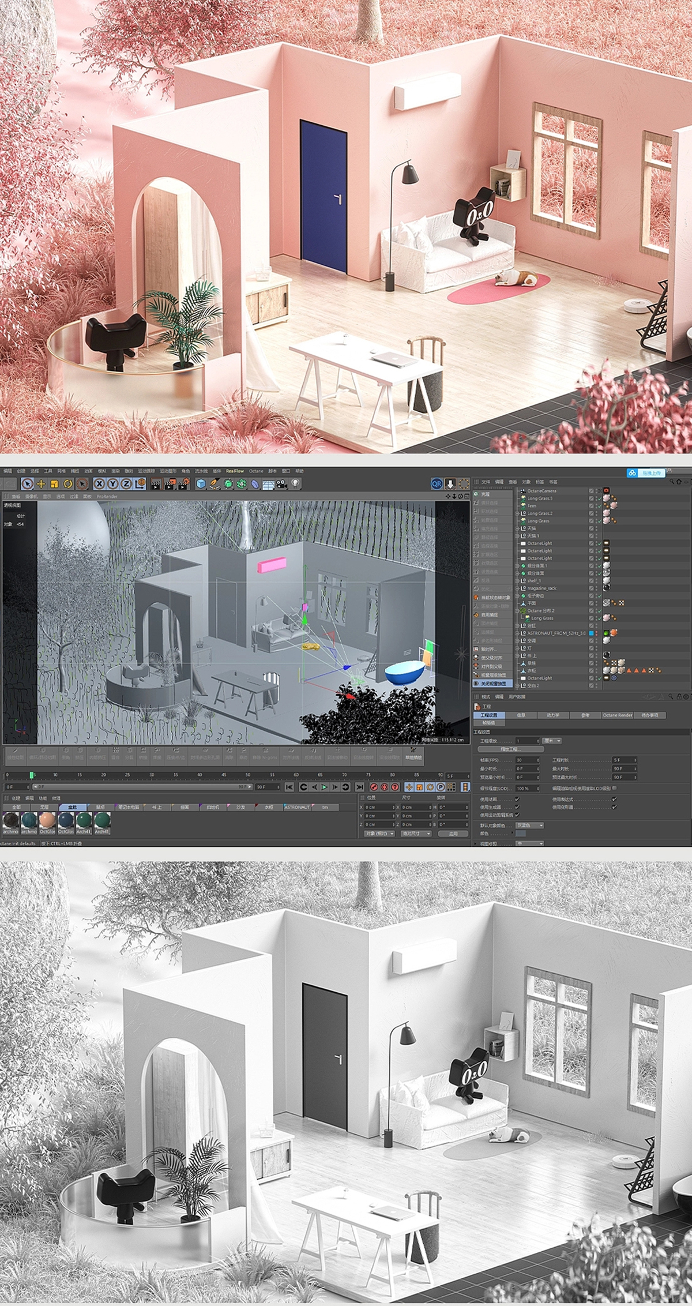Screen dimensions: 692x1306
Task: Click the orange dashed circle icon
Action: pyautogui.click(x=464, y=483)
